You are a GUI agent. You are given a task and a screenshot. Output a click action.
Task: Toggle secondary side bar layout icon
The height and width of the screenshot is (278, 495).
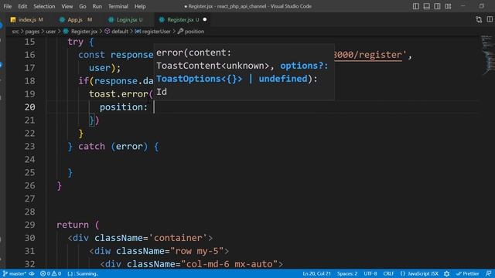(x=437, y=6)
